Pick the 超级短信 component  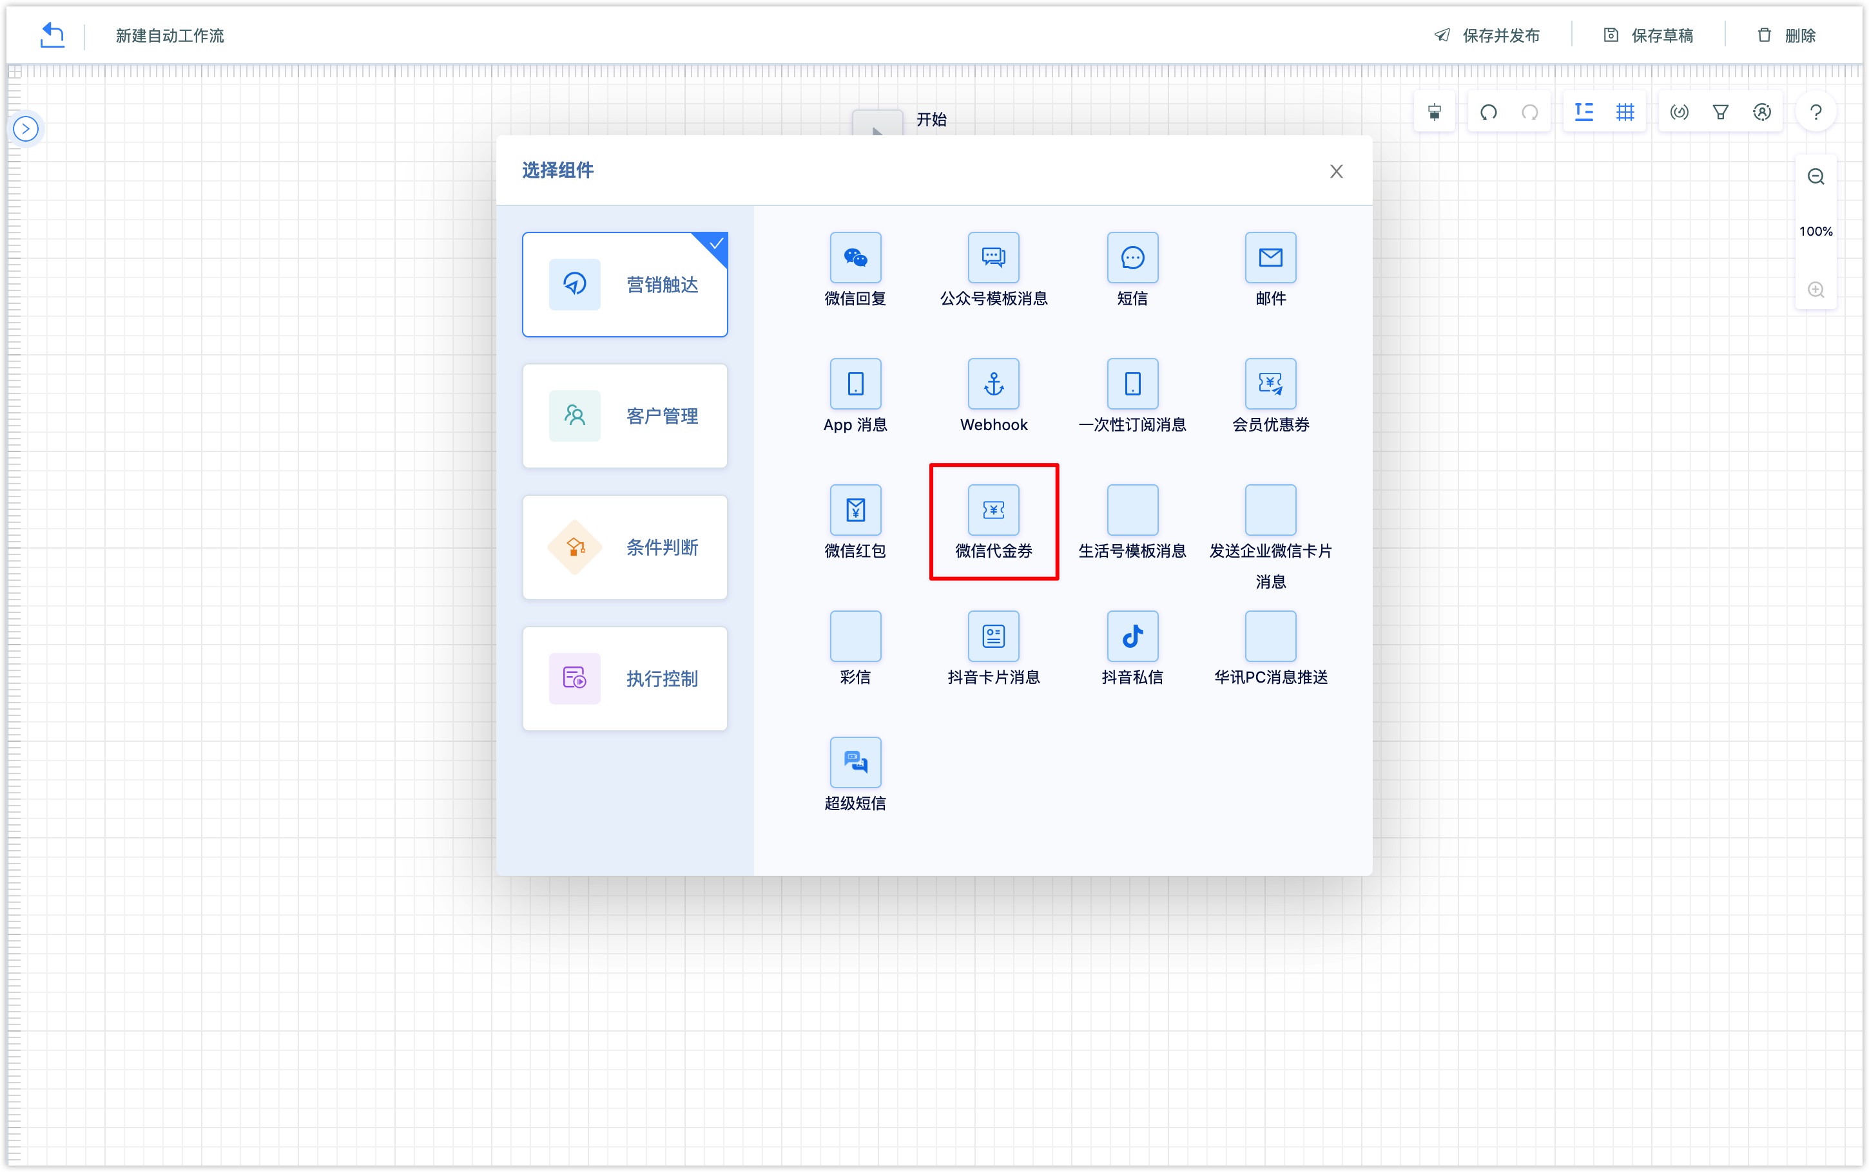pyautogui.click(x=855, y=775)
